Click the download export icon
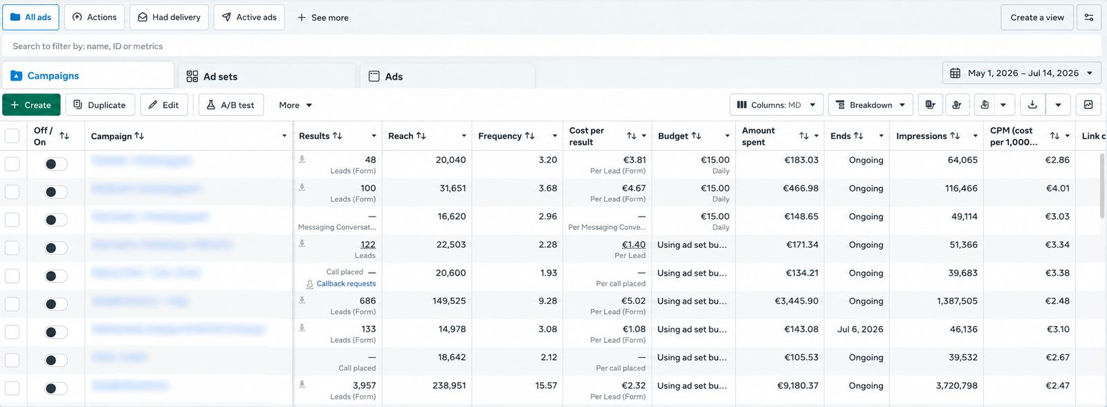This screenshot has height=407, width=1107. pyautogui.click(x=1032, y=105)
